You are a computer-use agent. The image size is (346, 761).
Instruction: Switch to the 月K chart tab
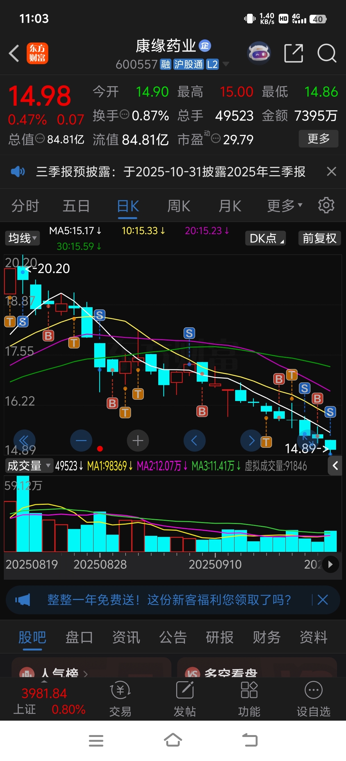[230, 206]
